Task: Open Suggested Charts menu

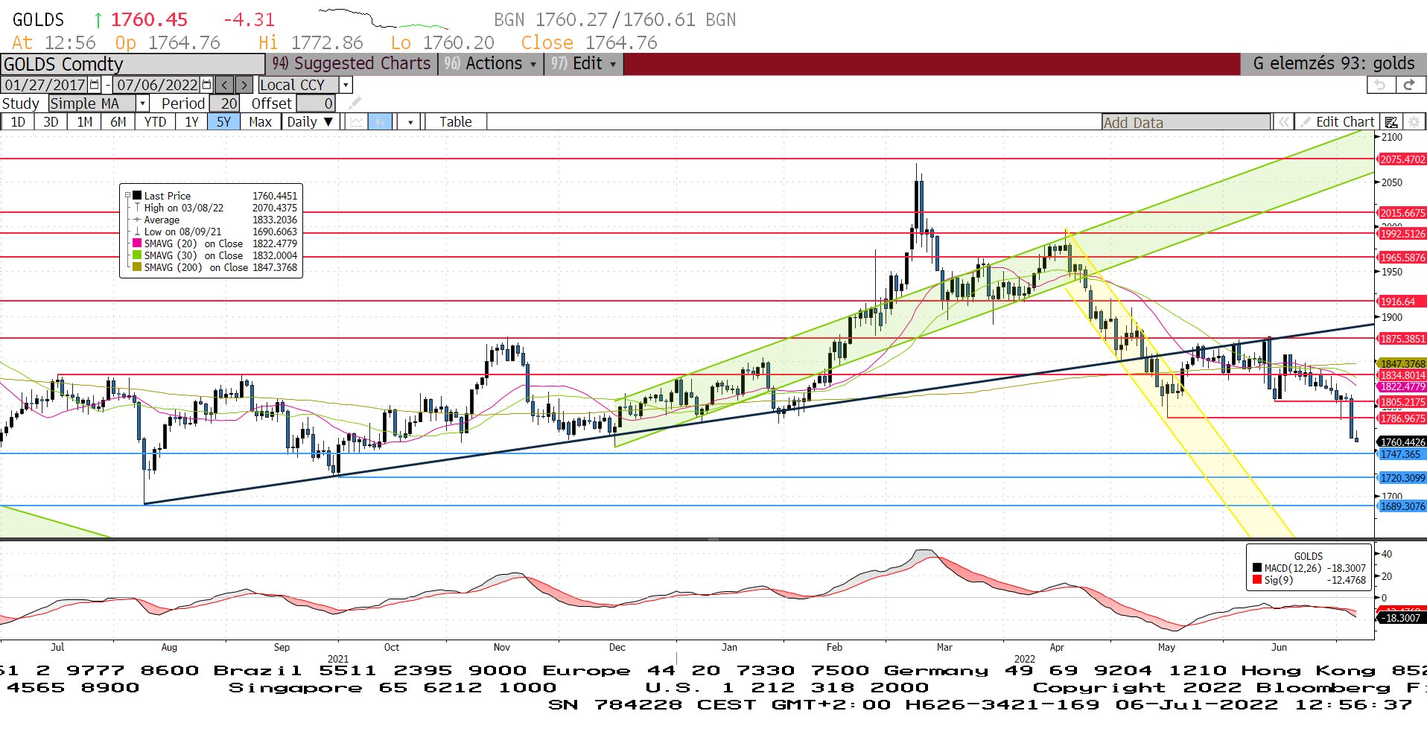Action: (351, 64)
